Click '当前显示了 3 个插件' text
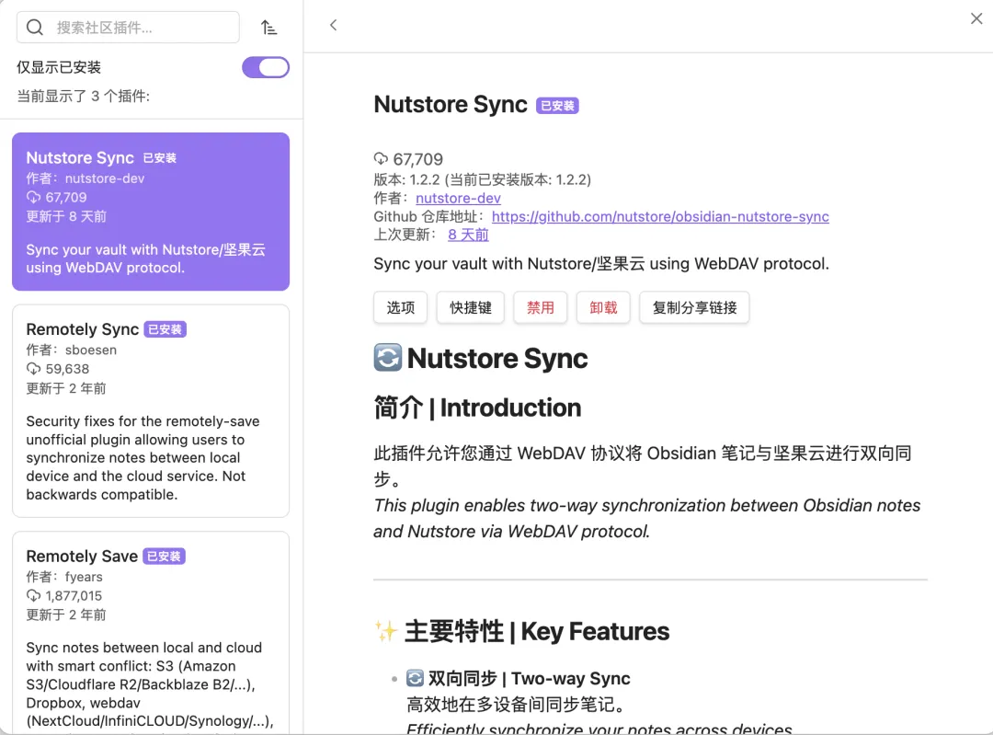The height and width of the screenshot is (735, 993). tap(83, 97)
